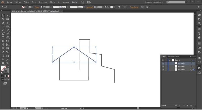Switch to Mesas de trabajo tab
202x110 pixels.
pyautogui.click(x=173, y=57)
